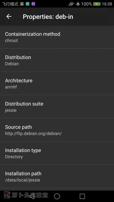This screenshot has height=202, width=114.
Task: Tap the airplane mode status icon
Action: click(x=78, y=4)
